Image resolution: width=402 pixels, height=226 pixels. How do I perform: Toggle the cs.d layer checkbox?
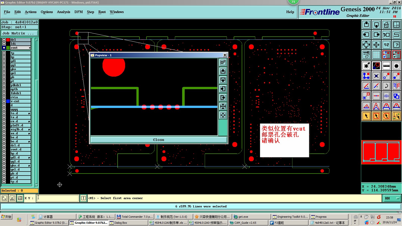[4, 121]
